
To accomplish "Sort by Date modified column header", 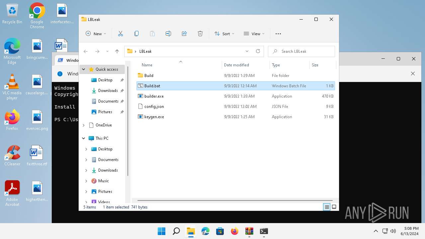I will click(x=246, y=65).
